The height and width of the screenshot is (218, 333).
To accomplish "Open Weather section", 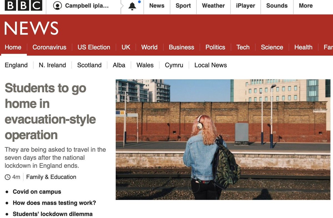I will (x=213, y=6).
